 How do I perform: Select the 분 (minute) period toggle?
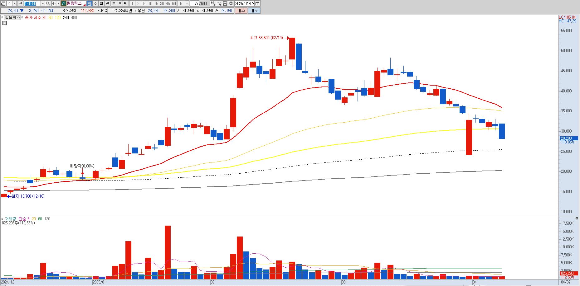(x=114, y=3)
